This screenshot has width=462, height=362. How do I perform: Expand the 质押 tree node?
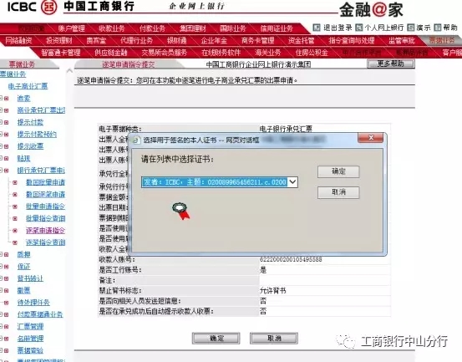1,255
